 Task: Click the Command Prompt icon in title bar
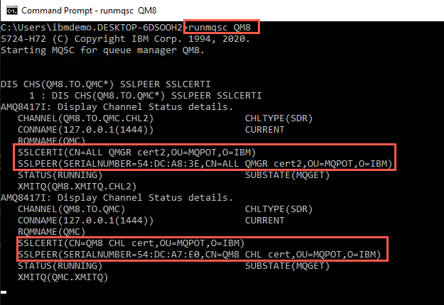pyautogui.click(x=12, y=11)
